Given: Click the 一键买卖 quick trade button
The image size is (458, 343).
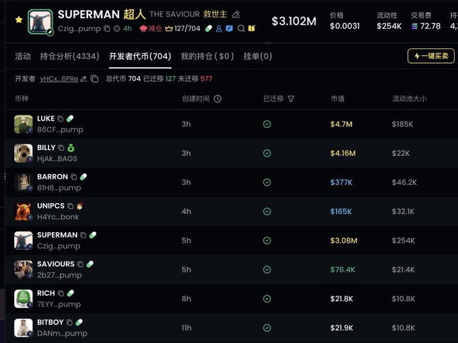Looking at the screenshot, I should (431, 56).
